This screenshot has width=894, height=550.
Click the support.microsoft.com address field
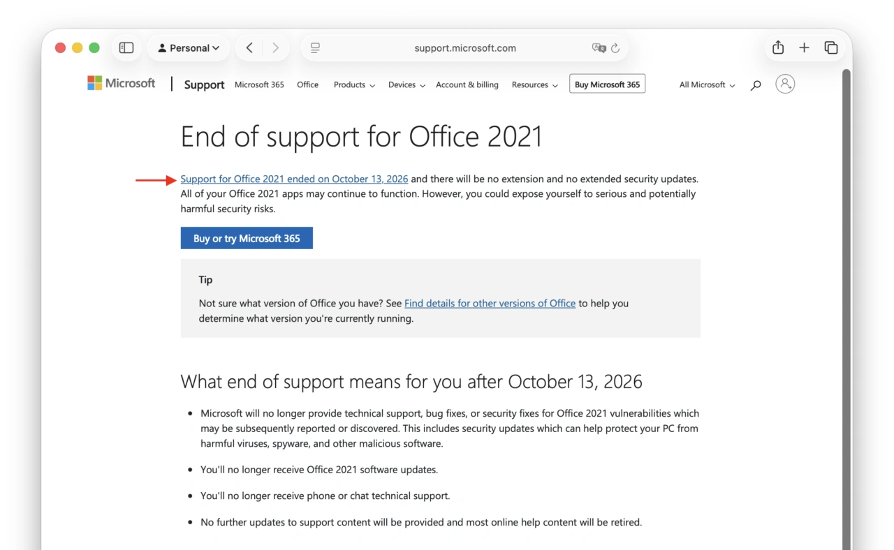[x=464, y=48]
